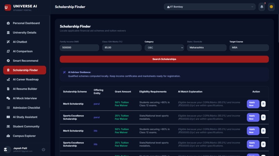Select AI Comparison in sidebar
The image size is (279, 156).
point(25,51)
